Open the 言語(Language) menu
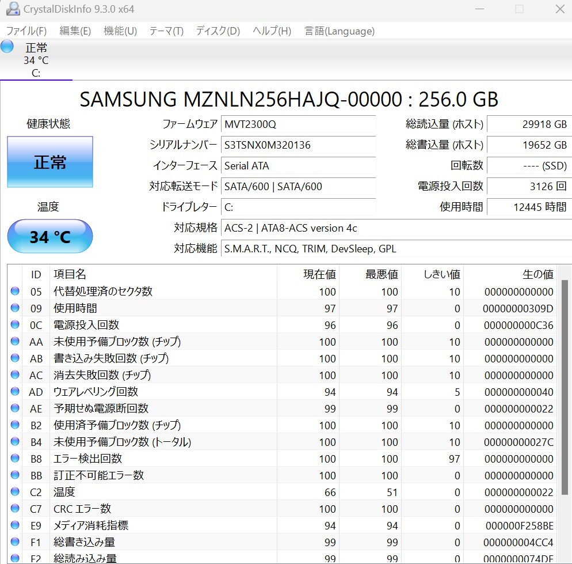The height and width of the screenshot is (564, 572). click(340, 31)
